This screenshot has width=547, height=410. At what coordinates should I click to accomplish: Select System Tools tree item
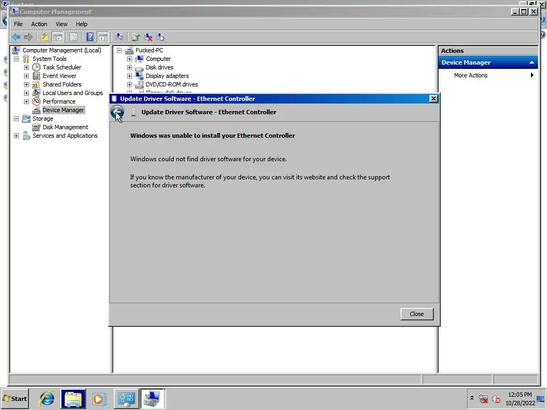point(49,59)
